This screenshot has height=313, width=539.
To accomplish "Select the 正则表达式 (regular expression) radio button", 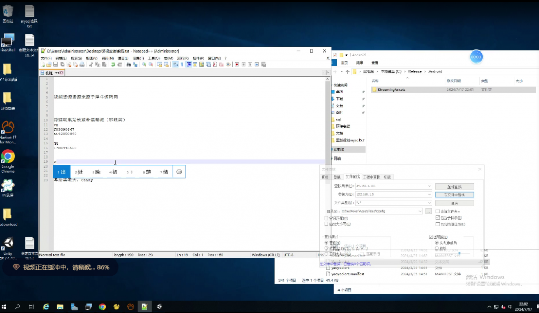I will 326,254.
